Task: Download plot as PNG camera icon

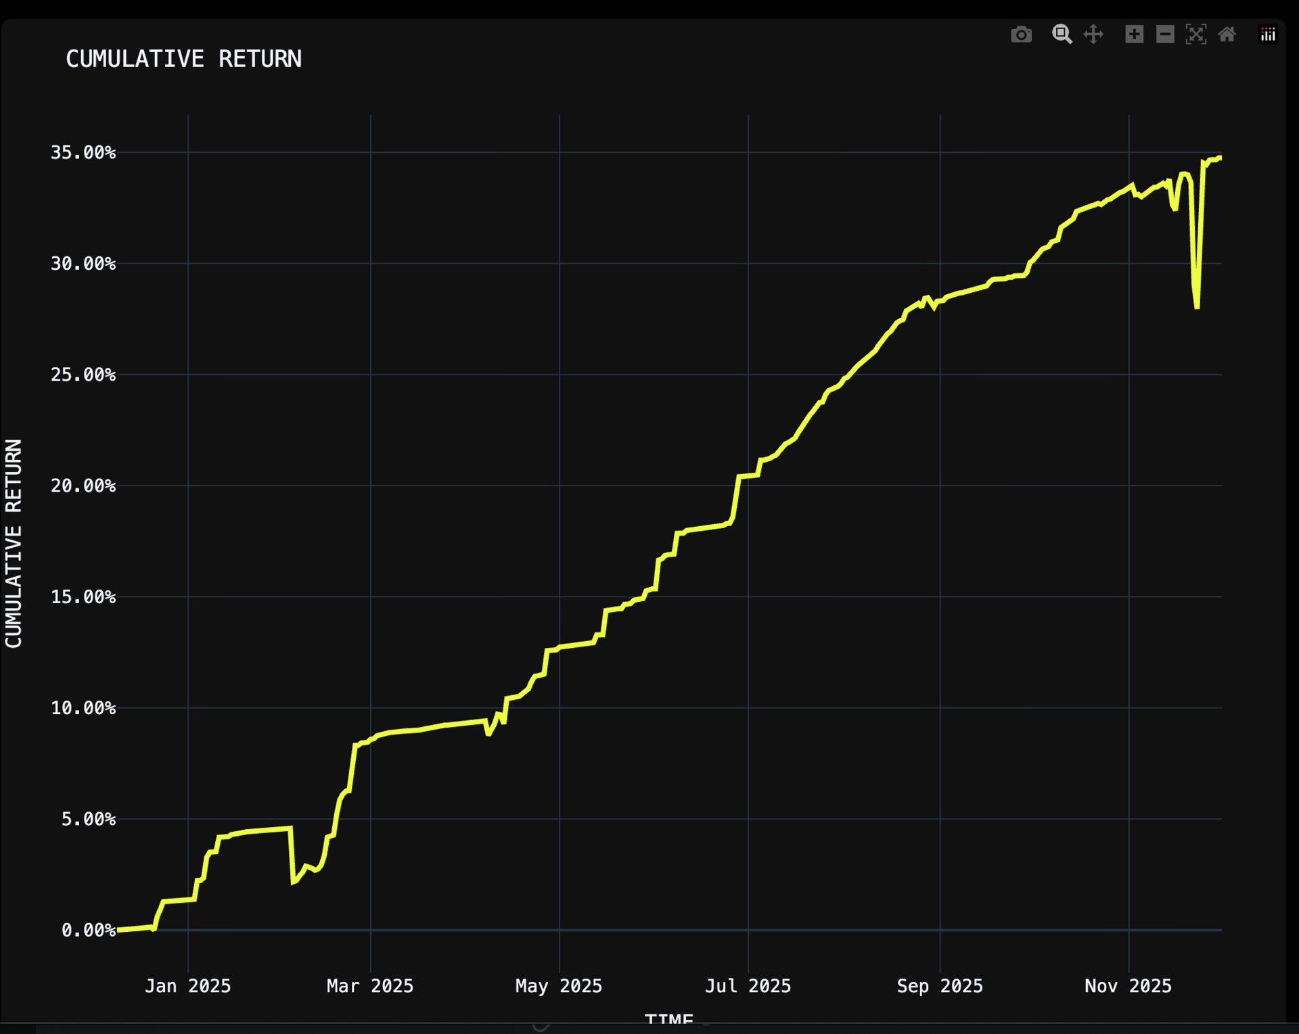Action: [x=1021, y=34]
